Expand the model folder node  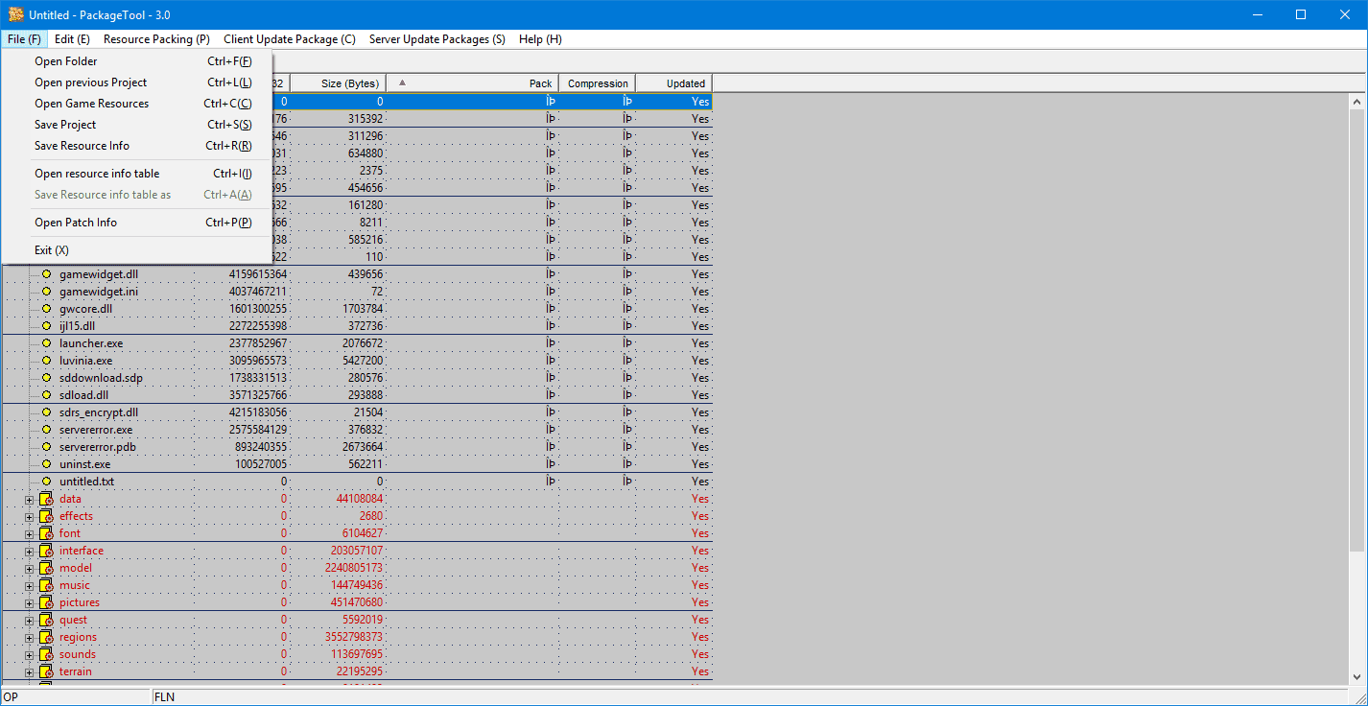coord(29,569)
